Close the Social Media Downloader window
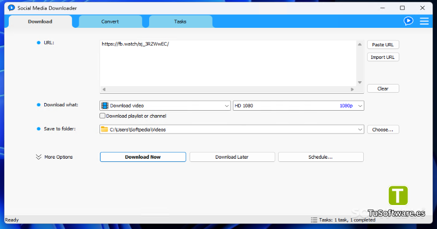The height and width of the screenshot is (229, 437). point(422,8)
